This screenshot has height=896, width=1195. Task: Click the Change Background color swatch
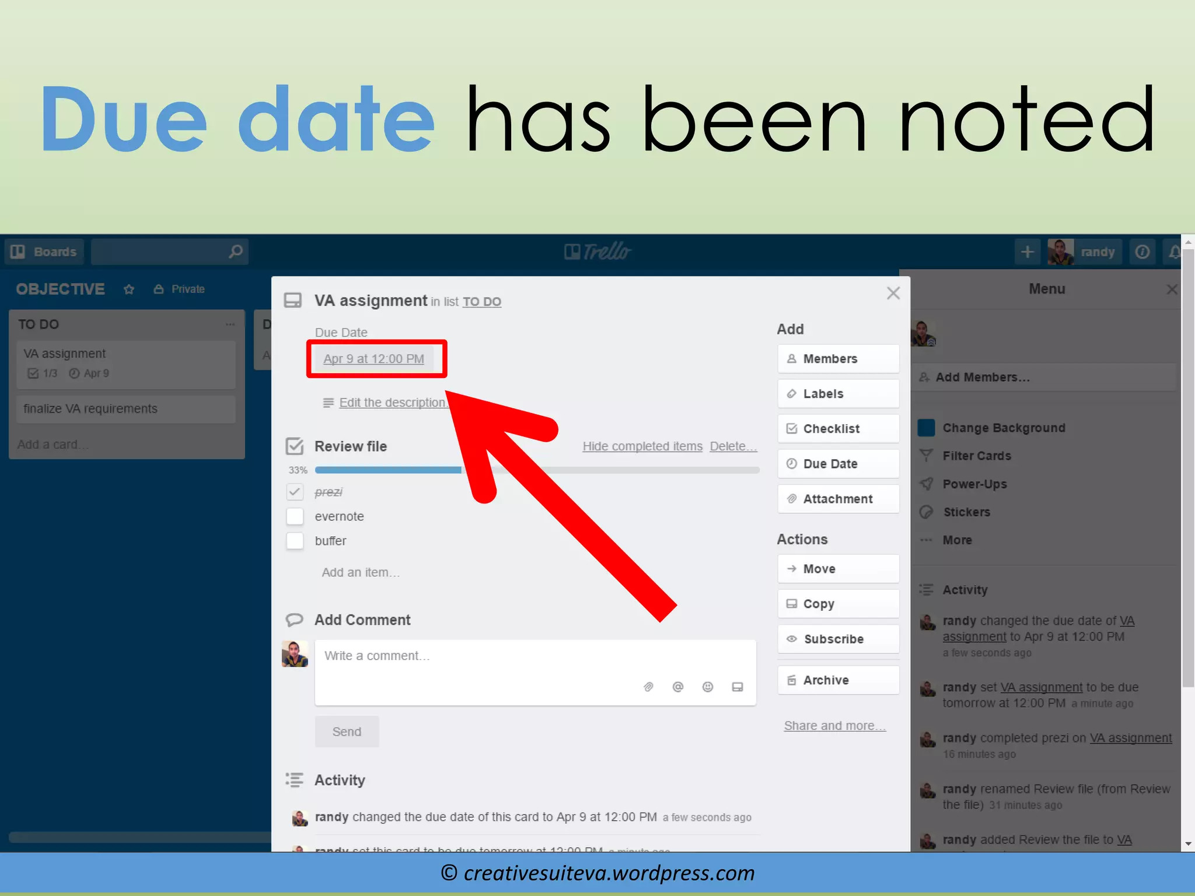point(927,428)
